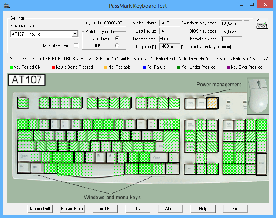
Task: Click the Depress time field showing 90ms
Action: [x=170, y=39]
